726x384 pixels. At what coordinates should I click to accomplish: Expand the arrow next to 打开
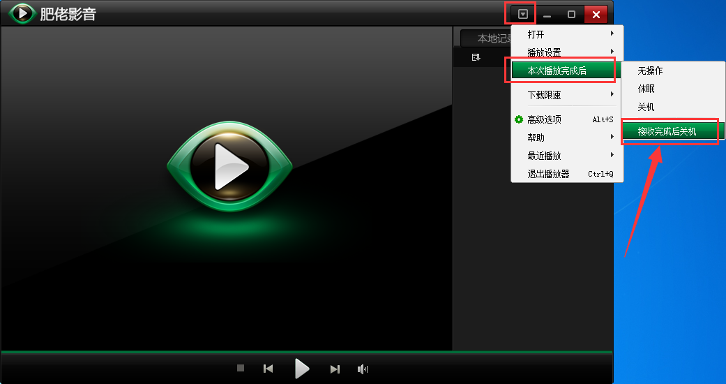coord(612,34)
